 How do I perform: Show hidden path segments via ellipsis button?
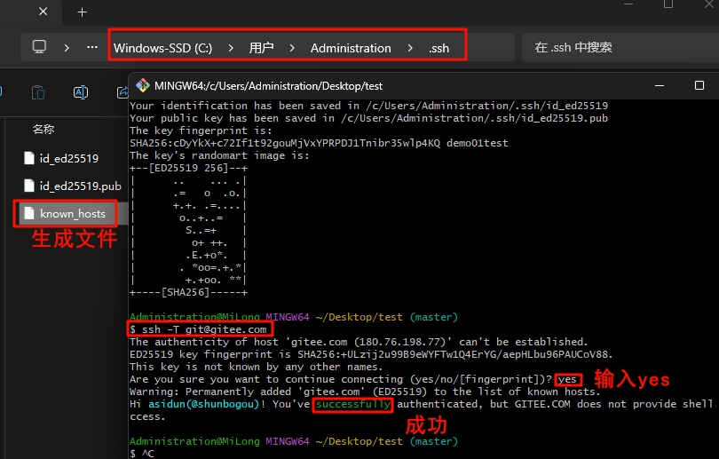point(92,47)
